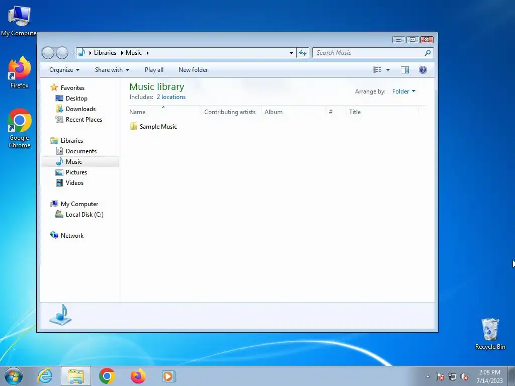
Task: Sort by the Contributing artists column
Action: 231,112
